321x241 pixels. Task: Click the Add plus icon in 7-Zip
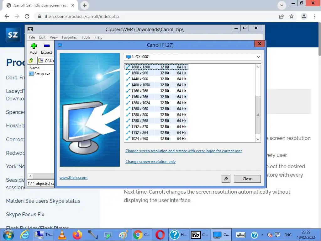(34, 46)
